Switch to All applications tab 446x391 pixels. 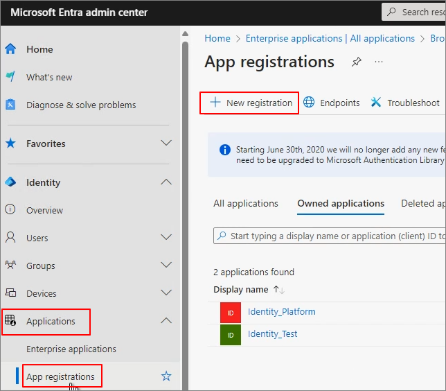point(246,203)
